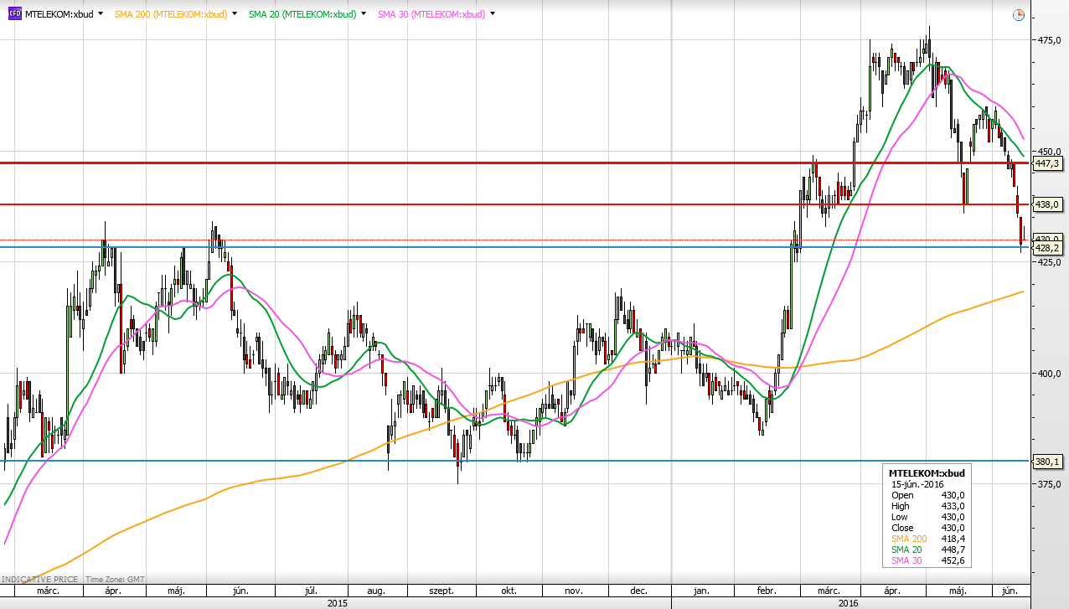The width and height of the screenshot is (1069, 609).
Task: Click the 400,0 price axis label
Action: click(1050, 374)
